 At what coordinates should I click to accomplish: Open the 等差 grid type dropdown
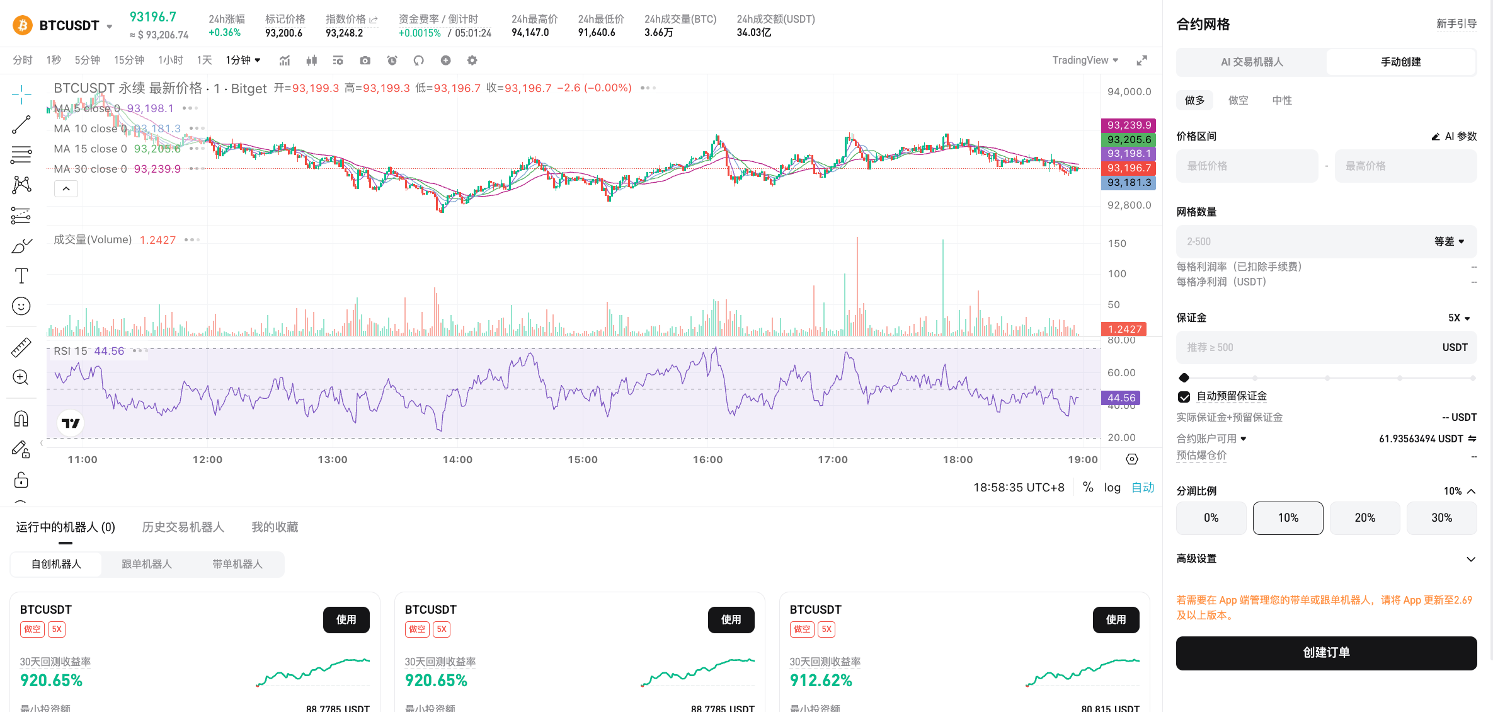[1449, 241]
